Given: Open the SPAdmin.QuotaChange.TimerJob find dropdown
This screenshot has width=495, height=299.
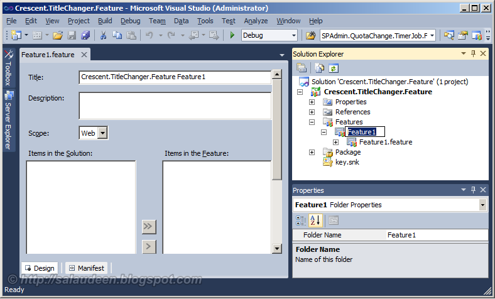Looking at the screenshot, I should point(432,35).
